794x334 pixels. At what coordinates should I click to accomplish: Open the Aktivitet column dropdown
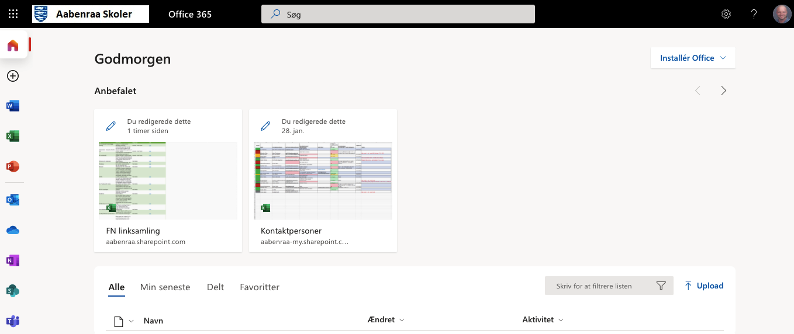543,320
